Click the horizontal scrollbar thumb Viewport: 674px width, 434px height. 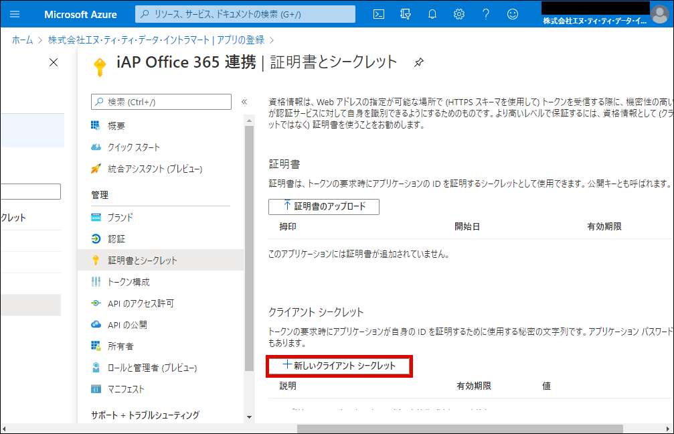pyautogui.click(x=460, y=429)
